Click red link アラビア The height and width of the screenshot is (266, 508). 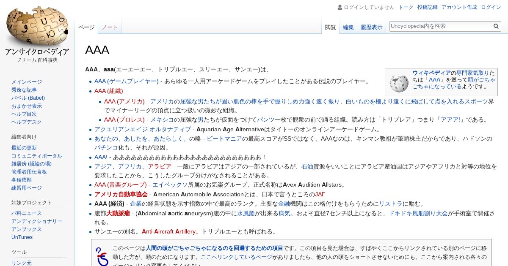click(x=160, y=166)
